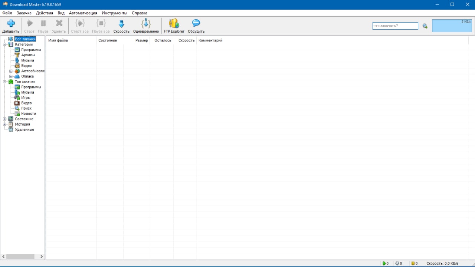Open the Закачка menu
Screen dimensions: 475x267
pyautogui.click(x=24, y=13)
